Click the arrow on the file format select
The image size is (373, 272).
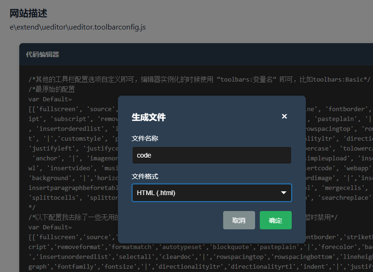tap(284, 193)
